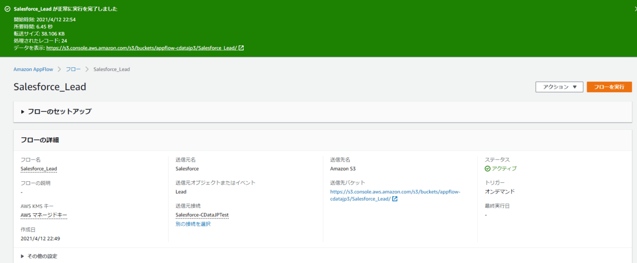Click the 送信元名 value Salesforce
The width and height of the screenshot is (637, 263).
coord(187,169)
